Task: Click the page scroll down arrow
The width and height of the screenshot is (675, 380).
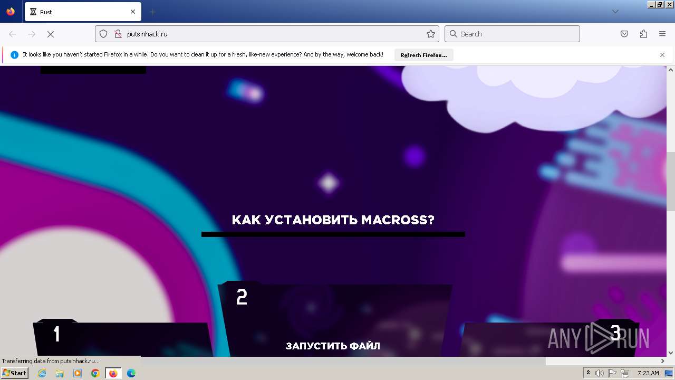Action: pos(671,353)
